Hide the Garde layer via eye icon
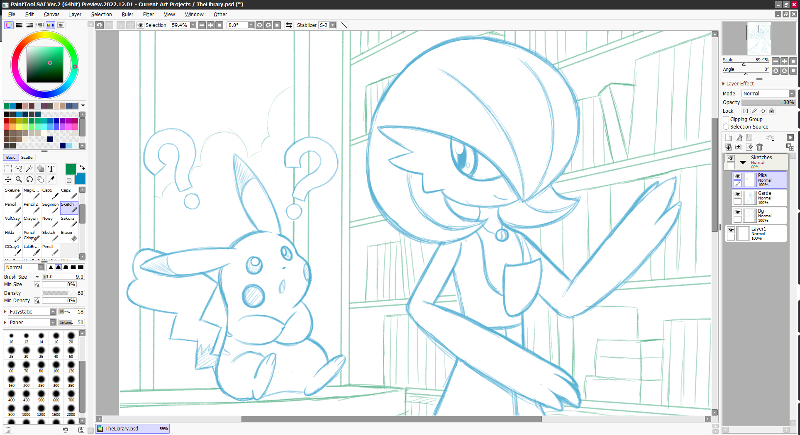Image resolution: width=800 pixels, height=435 pixels. [737, 194]
